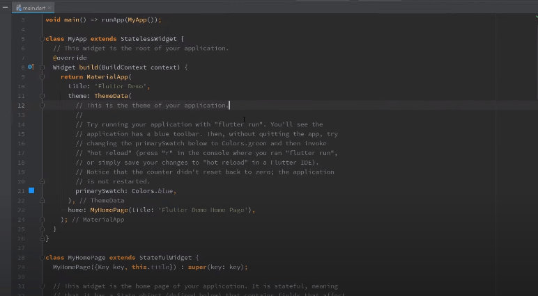Click the runApp call on line 3
Image resolution: width=538 pixels, height=296 pixels.
[114, 20]
